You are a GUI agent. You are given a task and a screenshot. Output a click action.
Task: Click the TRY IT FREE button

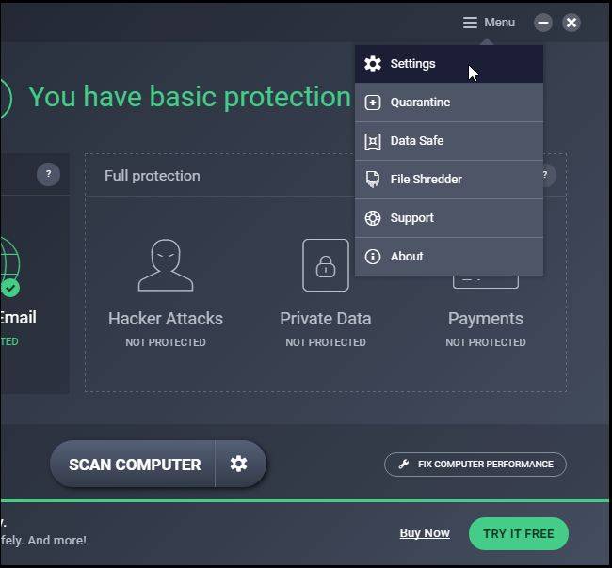click(x=519, y=534)
